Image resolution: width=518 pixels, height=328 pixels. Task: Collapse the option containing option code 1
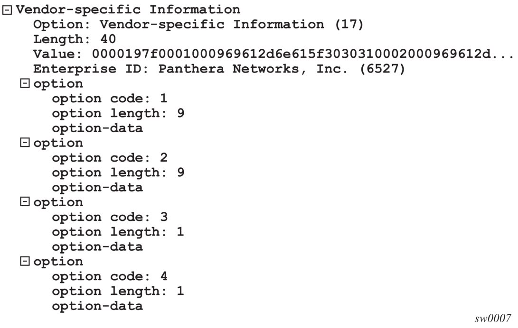pyautogui.click(x=25, y=84)
